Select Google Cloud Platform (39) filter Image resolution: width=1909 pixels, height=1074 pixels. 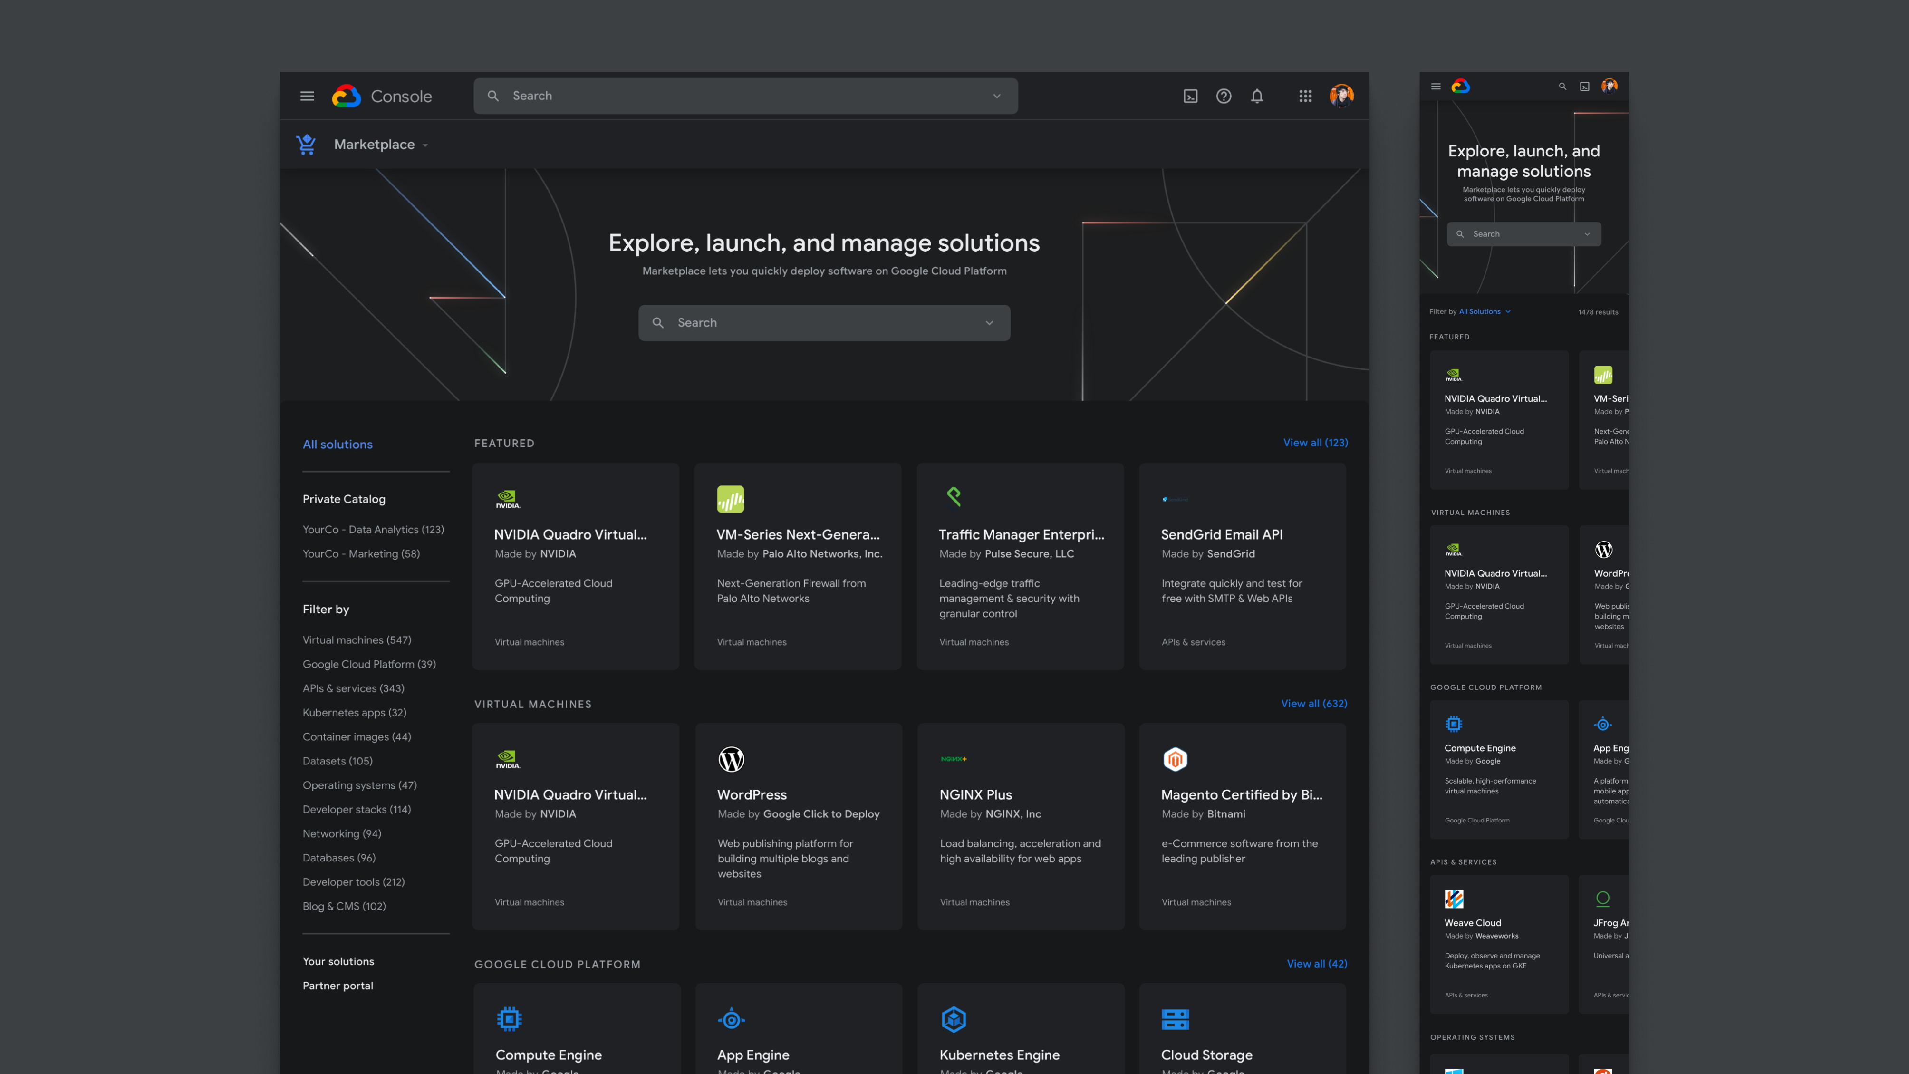pos(369,665)
